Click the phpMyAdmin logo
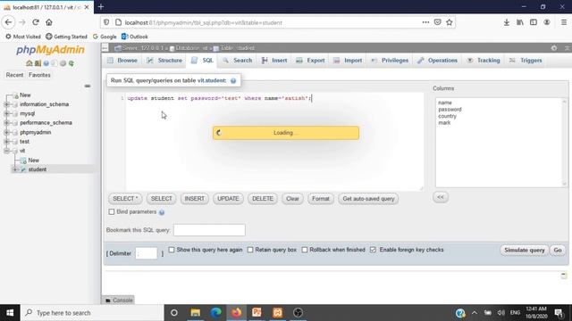The height and width of the screenshot is (321, 572). tap(50, 50)
